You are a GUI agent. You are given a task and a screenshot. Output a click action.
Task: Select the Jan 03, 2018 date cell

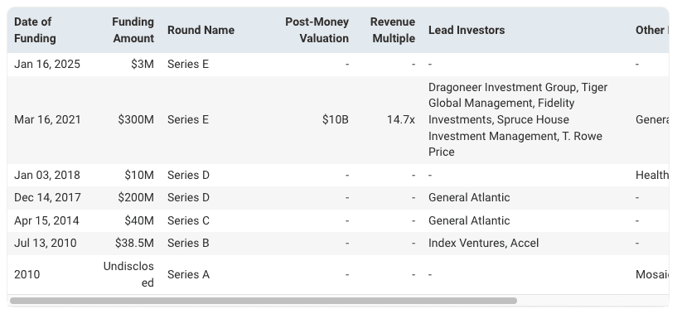[x=47, y=176]
